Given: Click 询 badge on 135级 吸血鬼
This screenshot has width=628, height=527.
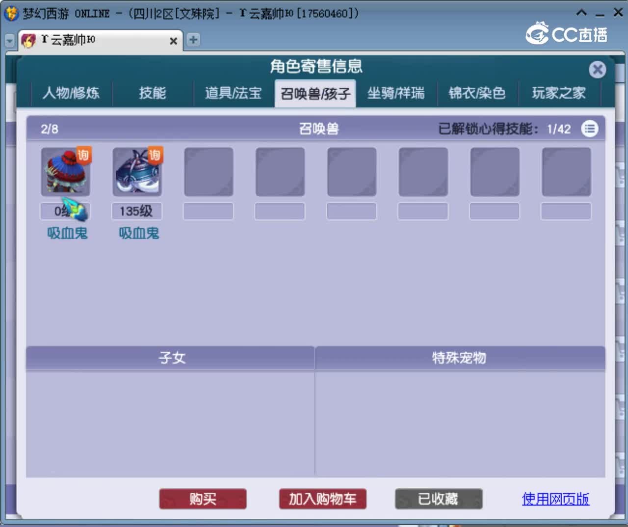Looking at the screenshot, I should [155, 155].
